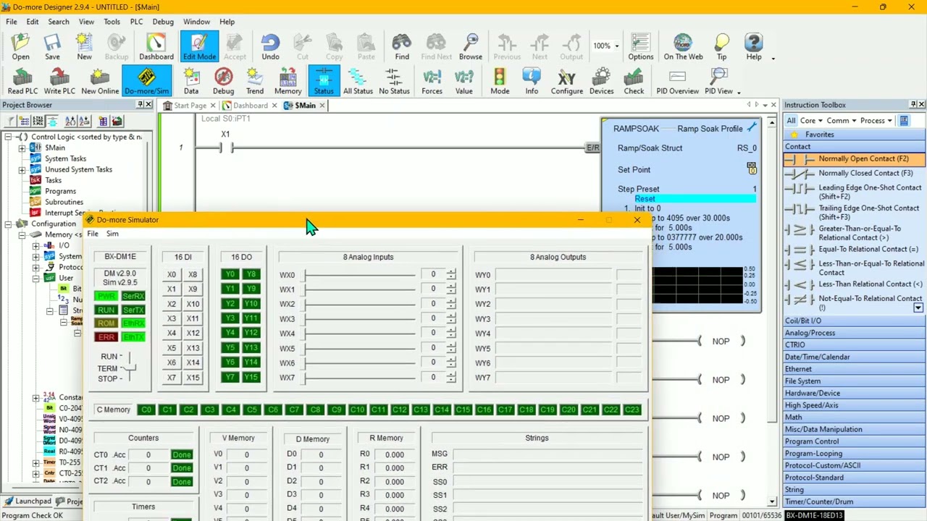Open the Data view icon
This screenshot has height=521, width=927.
pos(191,81)
